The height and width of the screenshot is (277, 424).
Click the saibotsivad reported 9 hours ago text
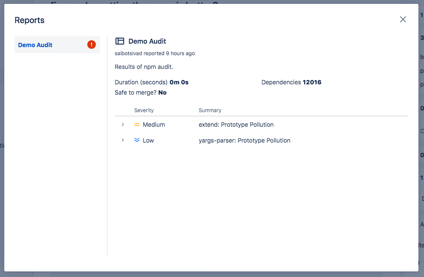[155, 53]
